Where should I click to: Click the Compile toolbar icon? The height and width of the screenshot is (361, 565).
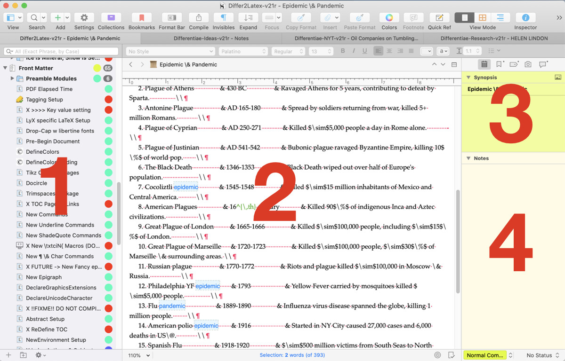click(199, 18)
